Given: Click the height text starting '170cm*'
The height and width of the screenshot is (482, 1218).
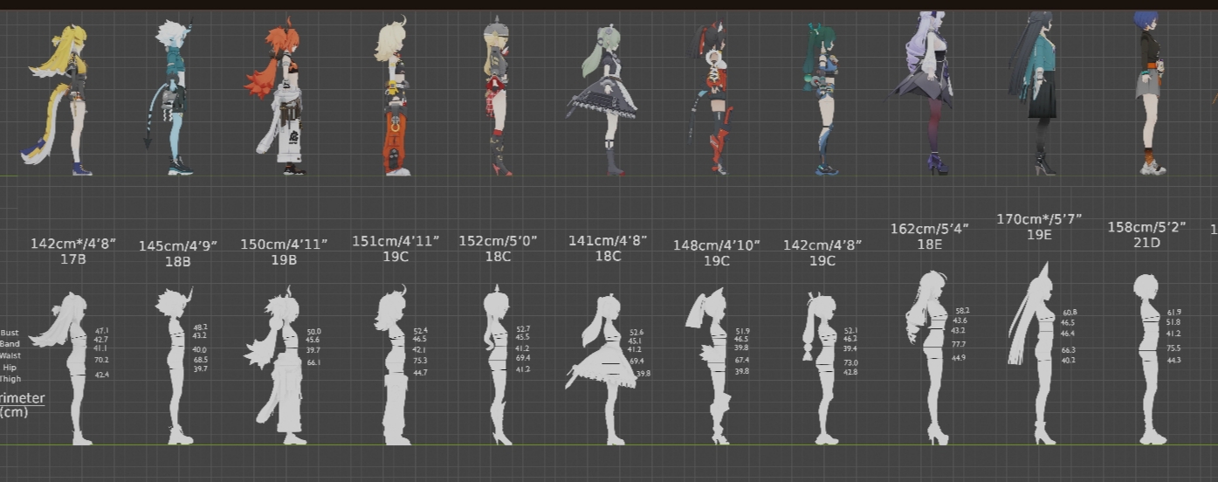Looking at the screenshot, I should tap(1039, 218).
